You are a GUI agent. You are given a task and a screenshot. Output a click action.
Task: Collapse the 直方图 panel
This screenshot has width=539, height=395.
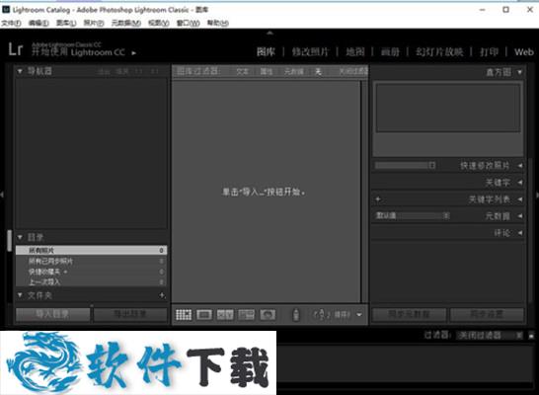pyautogui.click(x=519, y=72)
